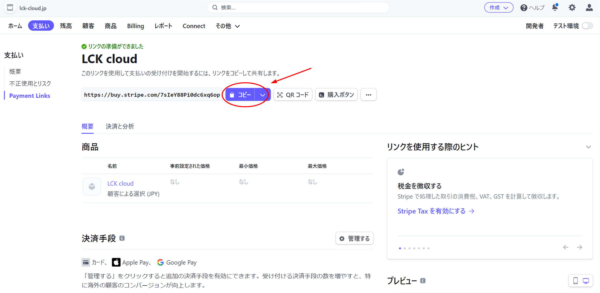The image size is (600, 293).
Task: Click the リンクの準備ができました status message
Action: (113, 46)
